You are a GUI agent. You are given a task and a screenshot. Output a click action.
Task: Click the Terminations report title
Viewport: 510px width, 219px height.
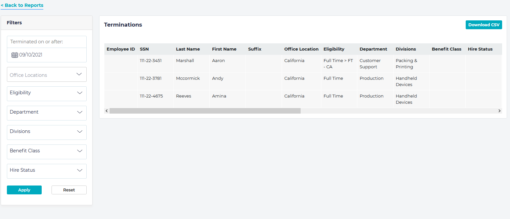tap(123, 25)
